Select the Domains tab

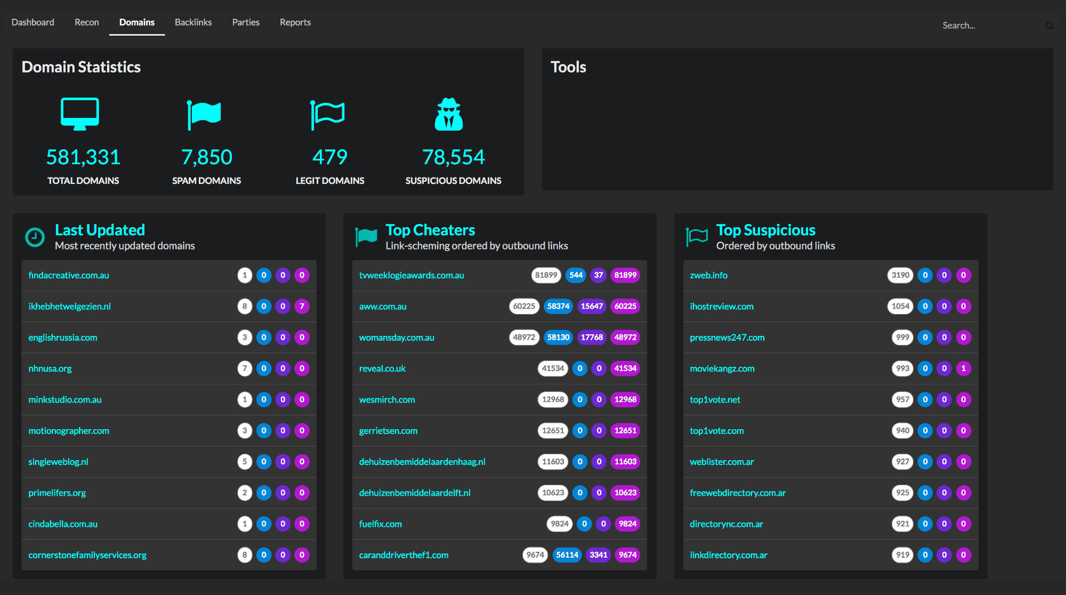pos(137,22)
